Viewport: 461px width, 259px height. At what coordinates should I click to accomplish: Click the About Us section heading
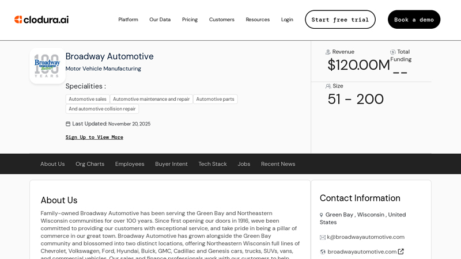(59, 200)
